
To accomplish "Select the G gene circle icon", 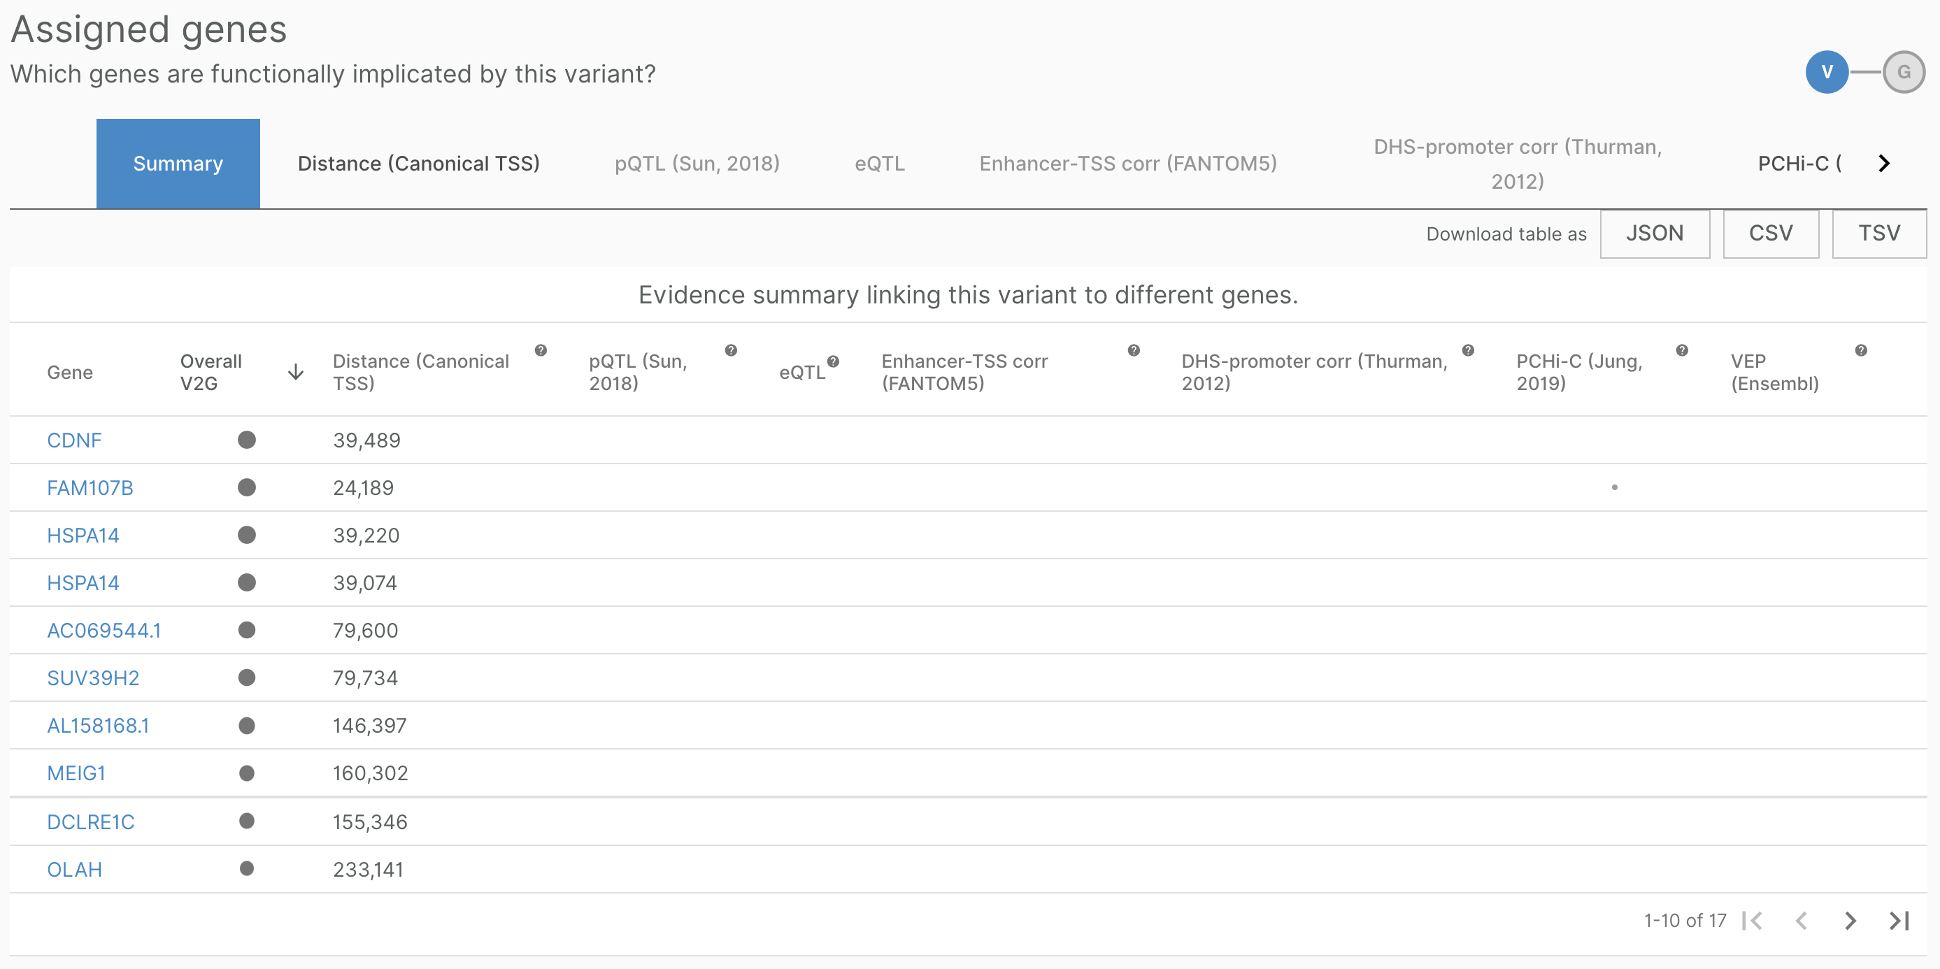I will (1904, 71).
